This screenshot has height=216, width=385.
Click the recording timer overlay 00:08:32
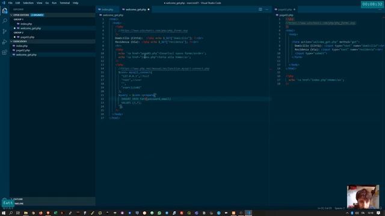(372, 4)
